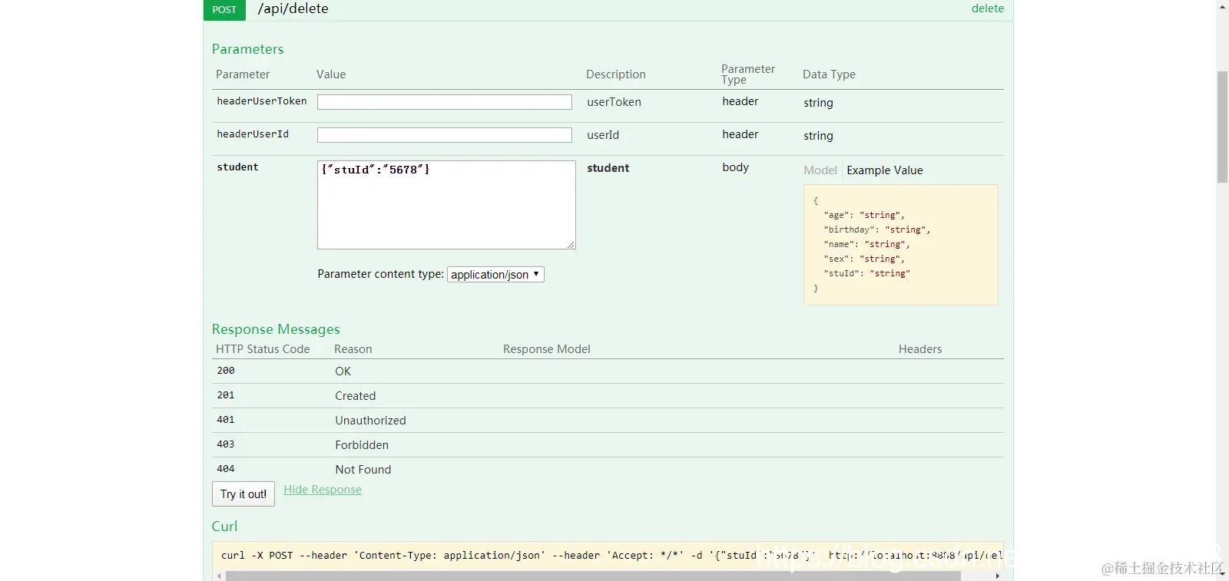
Task: Click the curl box right scroll arrow
Action: point(997,576)
